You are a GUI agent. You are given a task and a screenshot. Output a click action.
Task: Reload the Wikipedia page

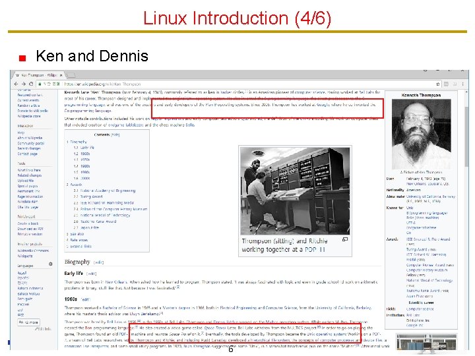(31, 84)
